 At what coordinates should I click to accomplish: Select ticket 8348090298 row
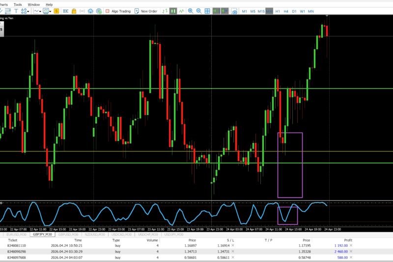pyautogui.click(x=196, y=252)
